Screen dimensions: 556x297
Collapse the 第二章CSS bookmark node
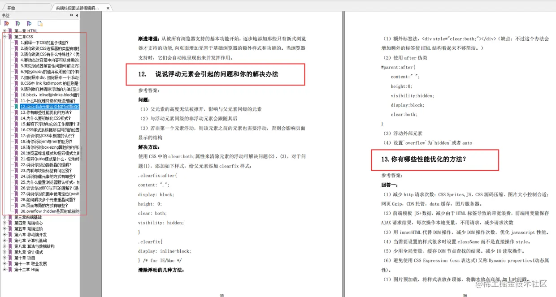(x=4, y=37)
